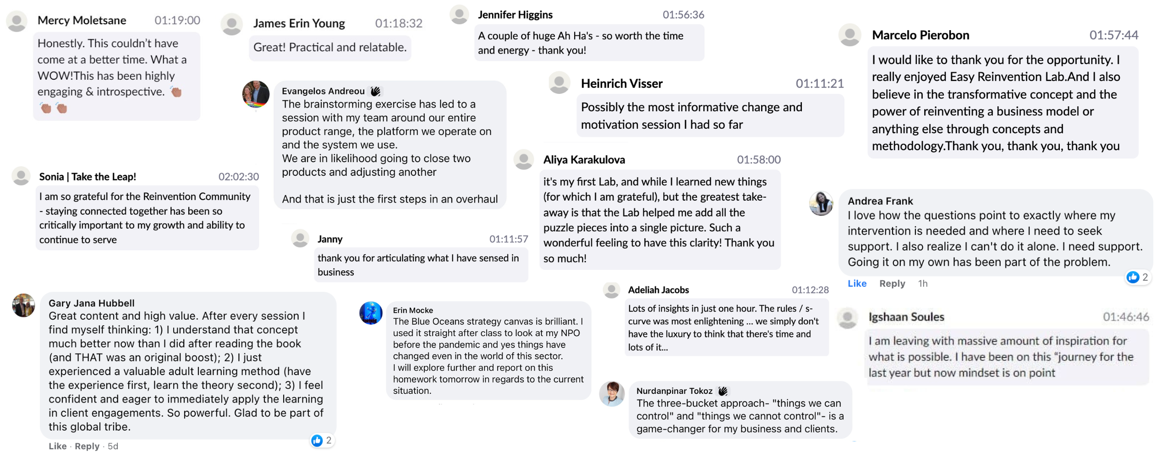Open Mercy Moletsane's default avatar
The height and width of the screenshot is (458, 1173).
pyautogui.click(x=17, y=22)
